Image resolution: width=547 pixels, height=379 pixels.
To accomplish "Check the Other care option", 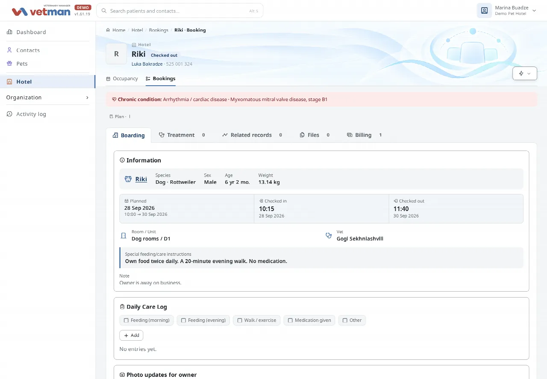I will tap(345, 320).
